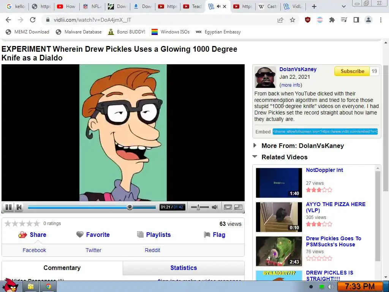Select the Embed iframe code field
Image resolution: width=389 pixels, height=292 pixels.
point(325,132)
